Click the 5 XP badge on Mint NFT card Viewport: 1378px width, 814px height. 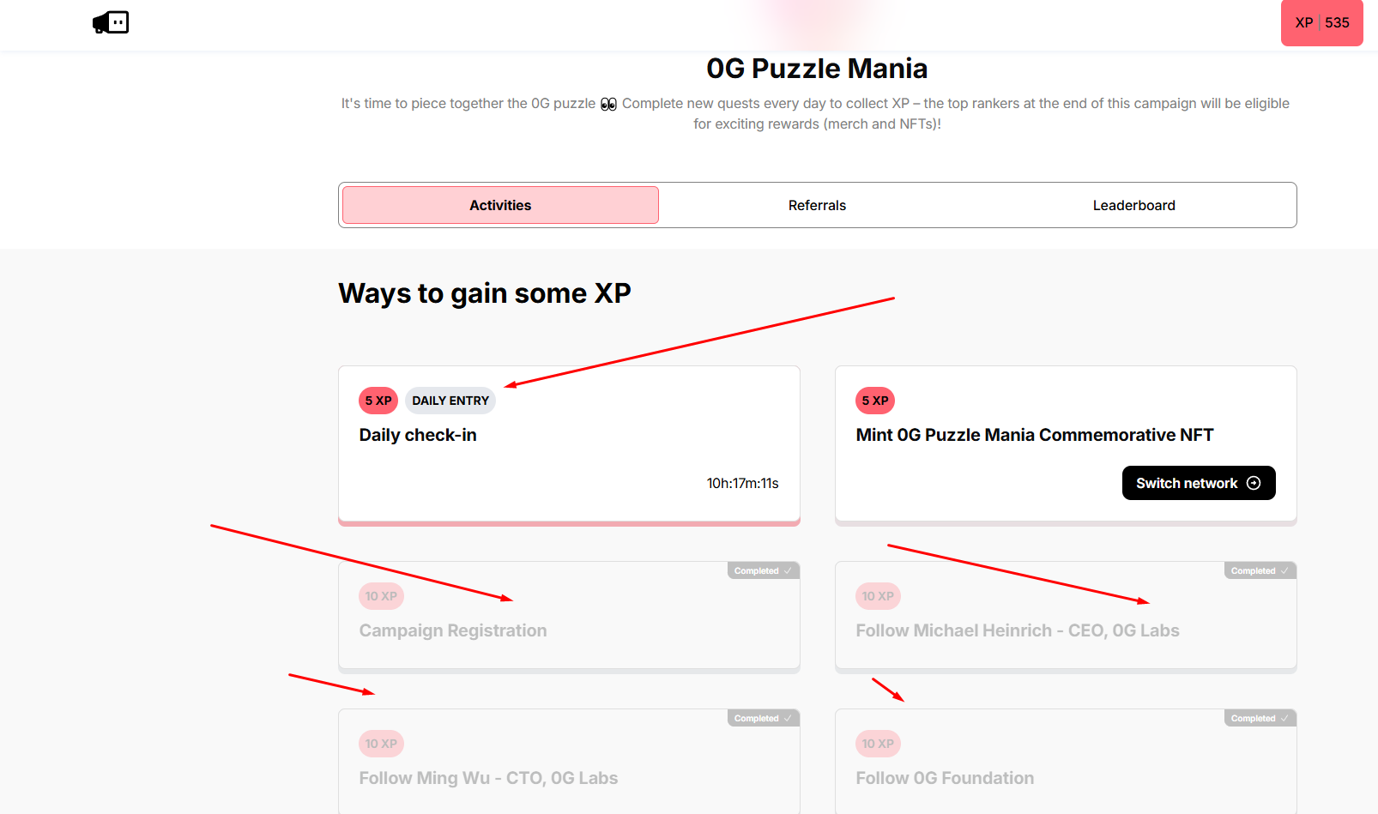875,401
